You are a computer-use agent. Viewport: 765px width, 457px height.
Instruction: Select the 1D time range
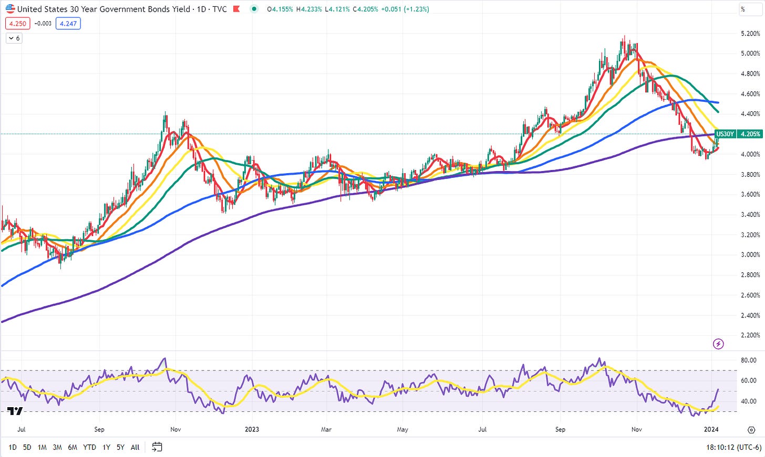(x=13, y=447)
